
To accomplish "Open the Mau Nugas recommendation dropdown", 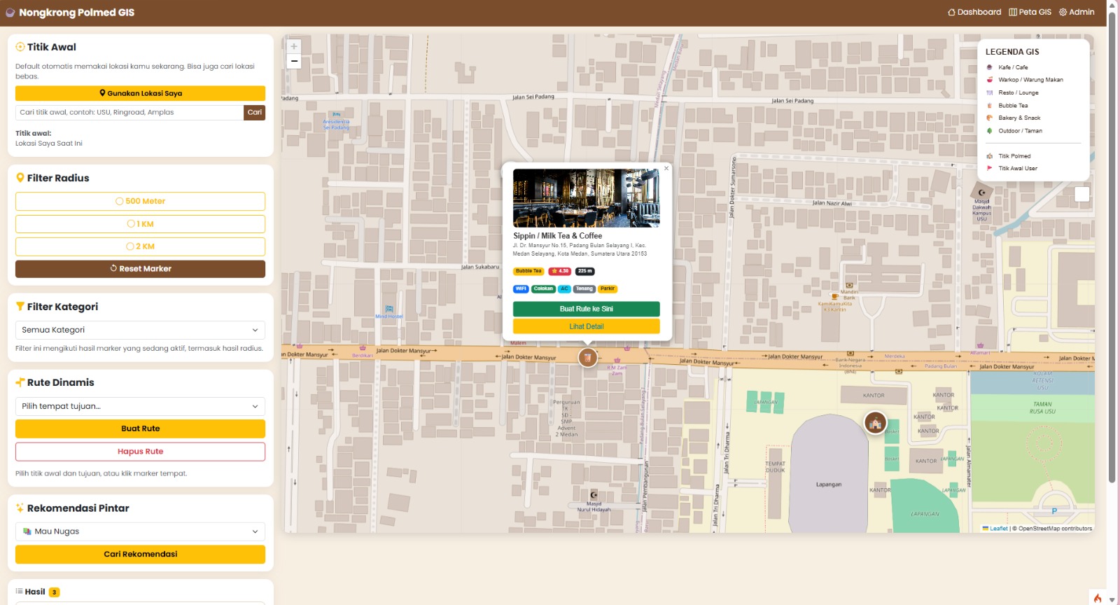I will tap(140, 531).
